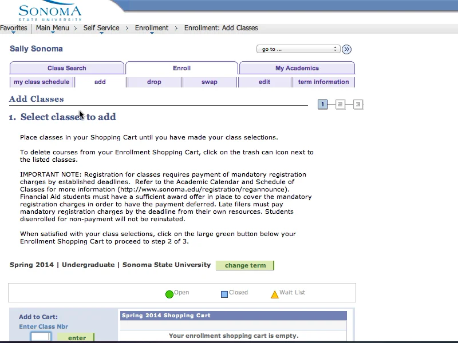Viewport: 458px width, 343px height.
Task: Click the step 1 progress indicator
Action: [322, 105]
